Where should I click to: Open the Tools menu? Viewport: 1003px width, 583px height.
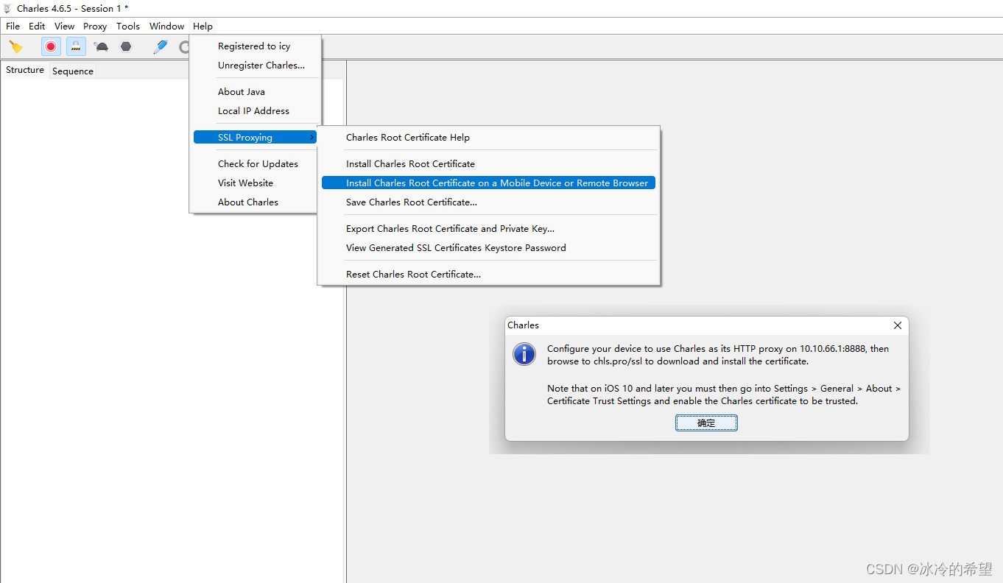[128, 26]
